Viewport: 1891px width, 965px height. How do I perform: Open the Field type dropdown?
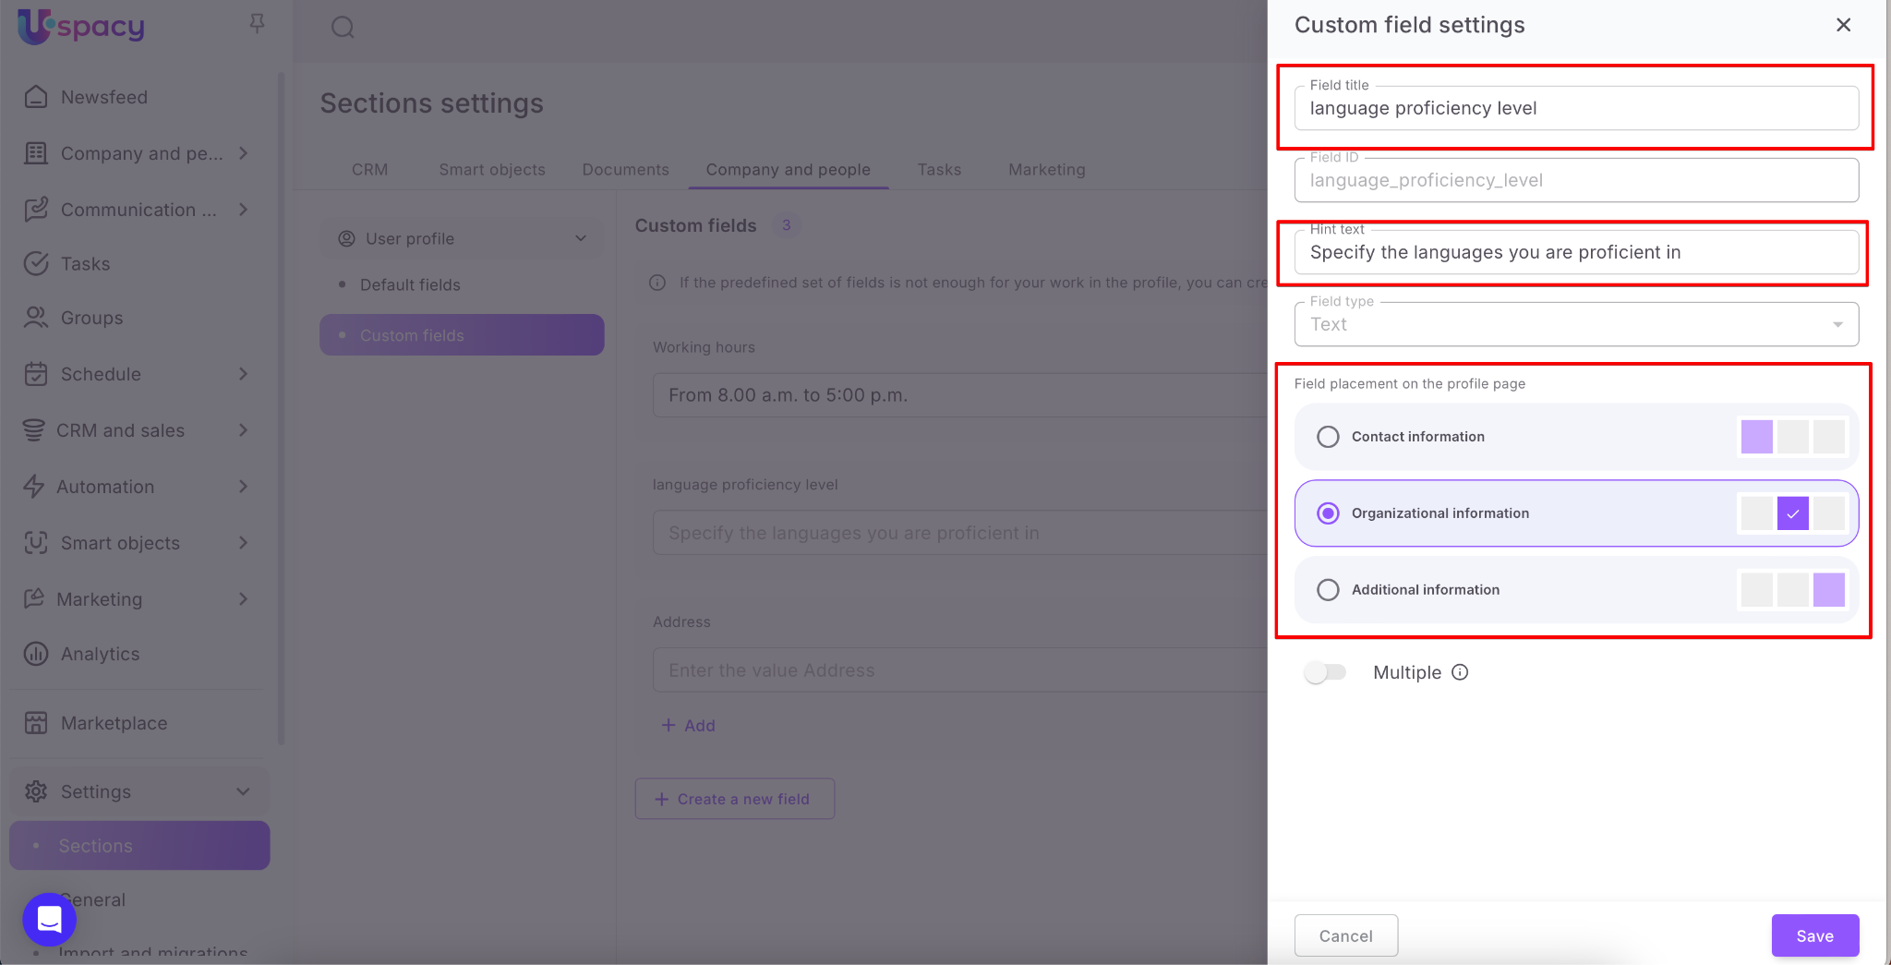tap(1575, 324)
